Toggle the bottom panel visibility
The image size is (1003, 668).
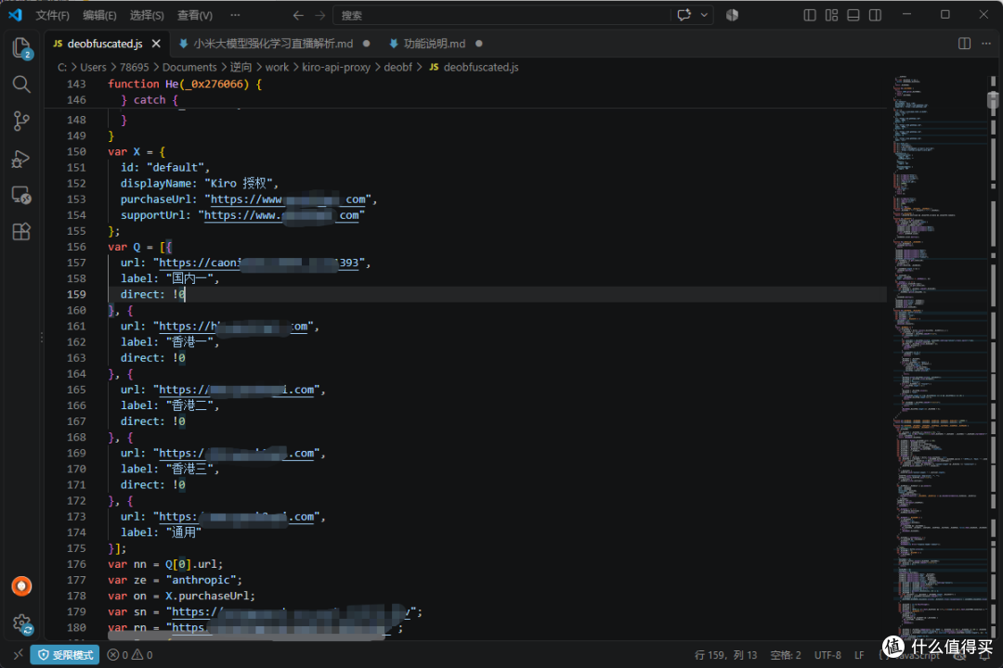pyautogui.click(x=853, y=15)
